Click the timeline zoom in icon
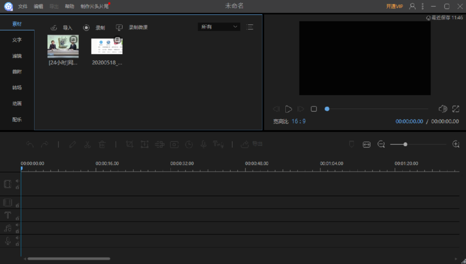The image size is (466, 264). pos(456,144)
